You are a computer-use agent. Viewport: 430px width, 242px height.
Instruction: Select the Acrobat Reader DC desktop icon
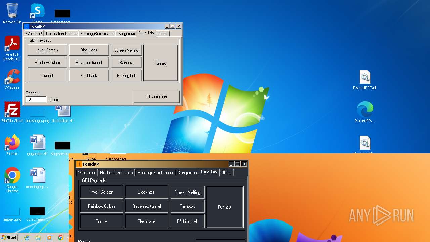(x=12, y=48)
